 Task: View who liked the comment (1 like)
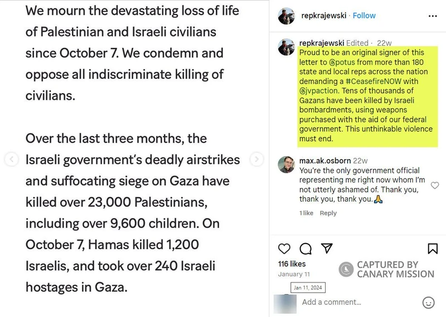click(306, 213)
